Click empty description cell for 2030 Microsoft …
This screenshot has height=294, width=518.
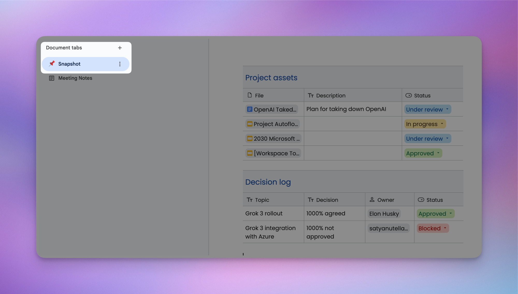coord(353,138)
